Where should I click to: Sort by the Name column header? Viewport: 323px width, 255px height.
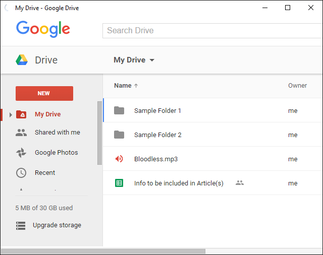point(123,86)
